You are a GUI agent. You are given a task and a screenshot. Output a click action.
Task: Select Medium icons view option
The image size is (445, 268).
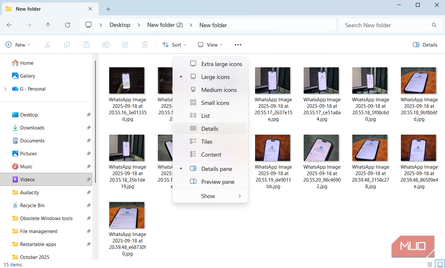(210, 90)
